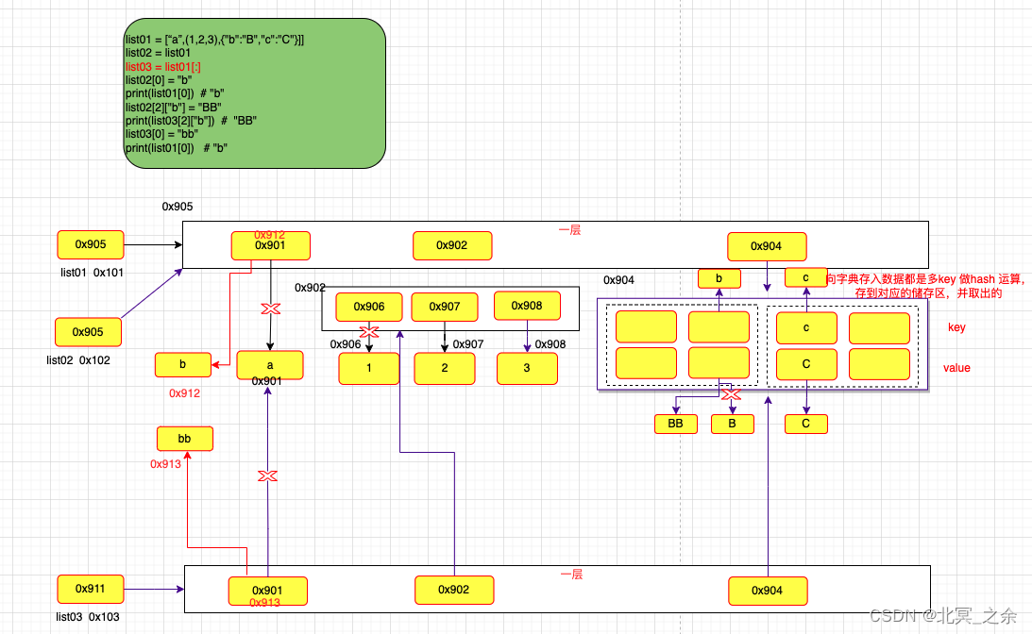Select 0x904 box in list01's container
Viewport: 1032px width, 634px height.
[x=767, y=246]
